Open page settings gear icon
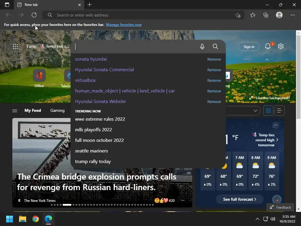301x226 pixels. [281, 46]
